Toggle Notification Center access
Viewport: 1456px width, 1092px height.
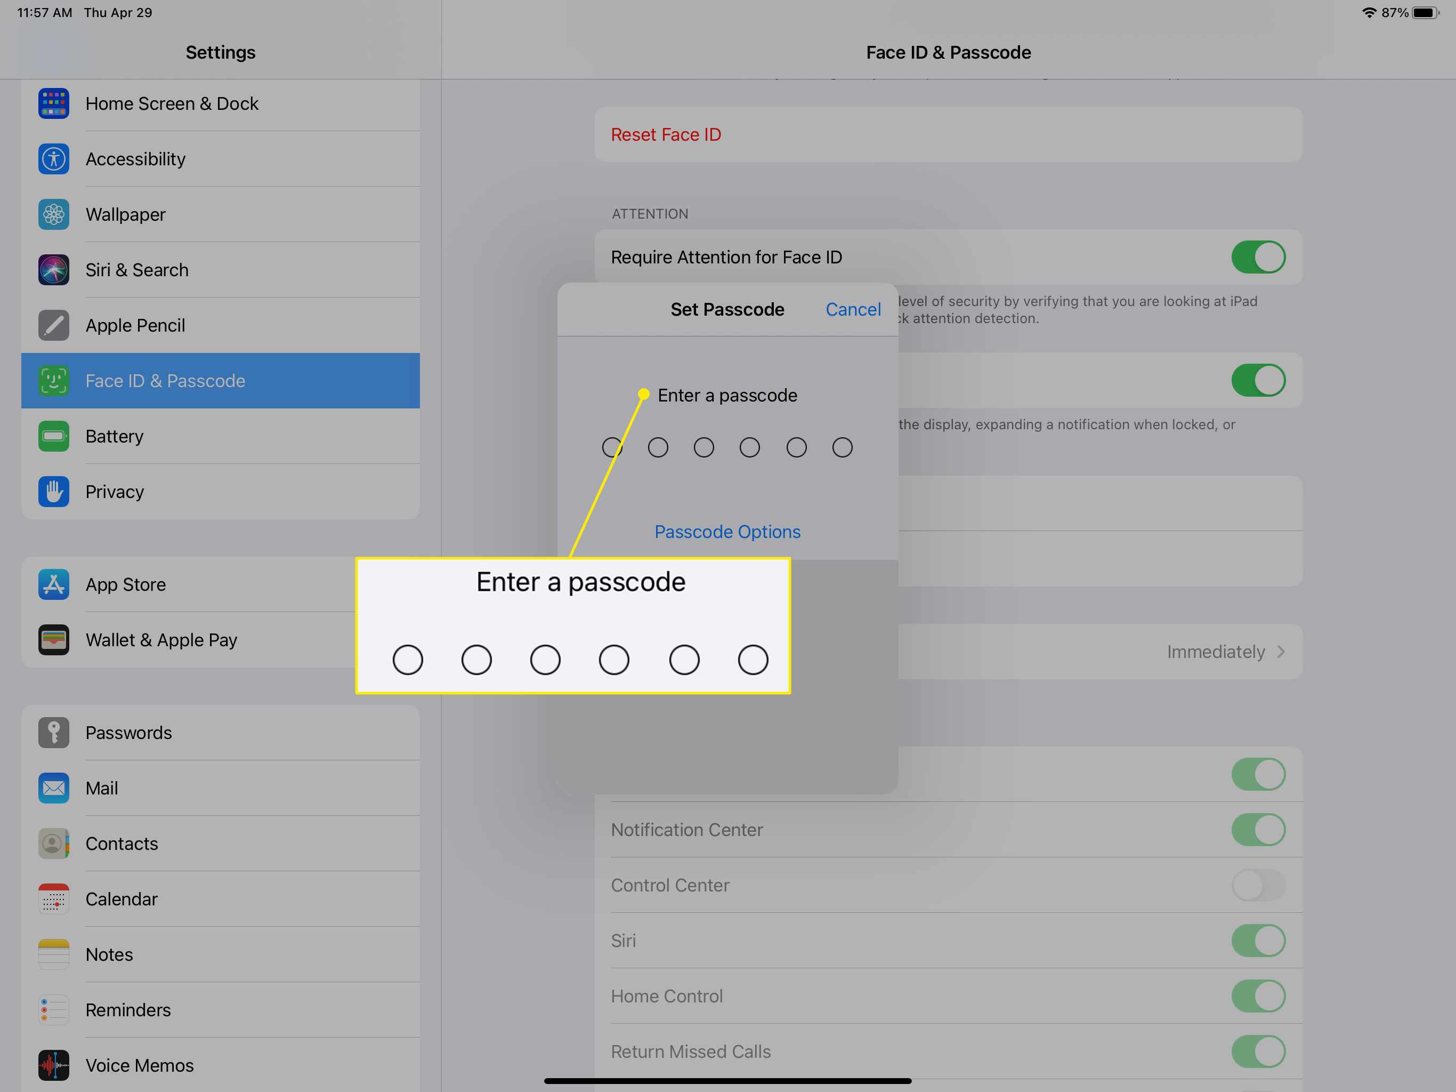click(x=1258, y=828)
